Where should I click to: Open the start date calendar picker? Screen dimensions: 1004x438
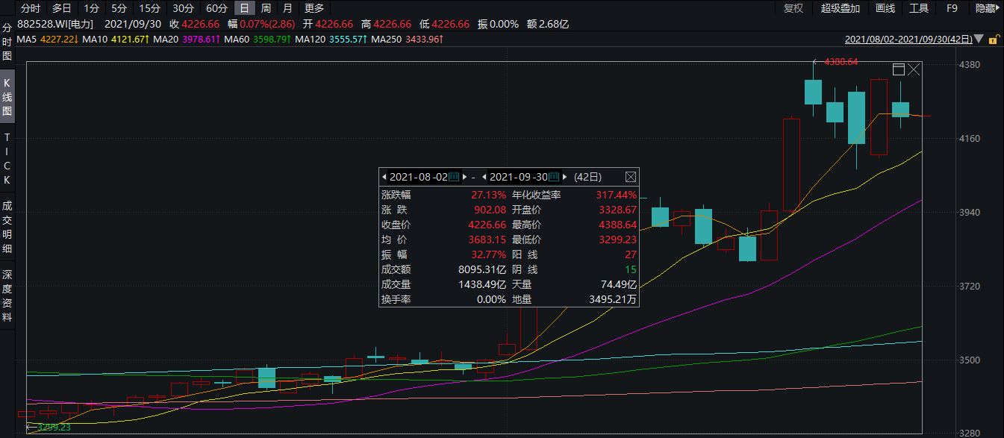pos(453,177)
